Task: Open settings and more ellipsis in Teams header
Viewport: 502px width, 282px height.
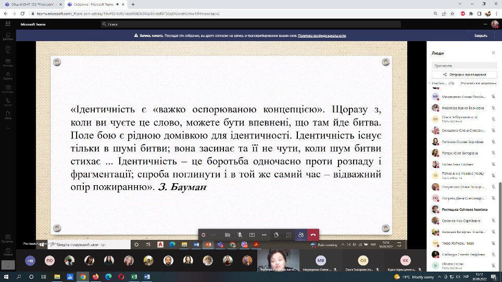Action: 485,24
